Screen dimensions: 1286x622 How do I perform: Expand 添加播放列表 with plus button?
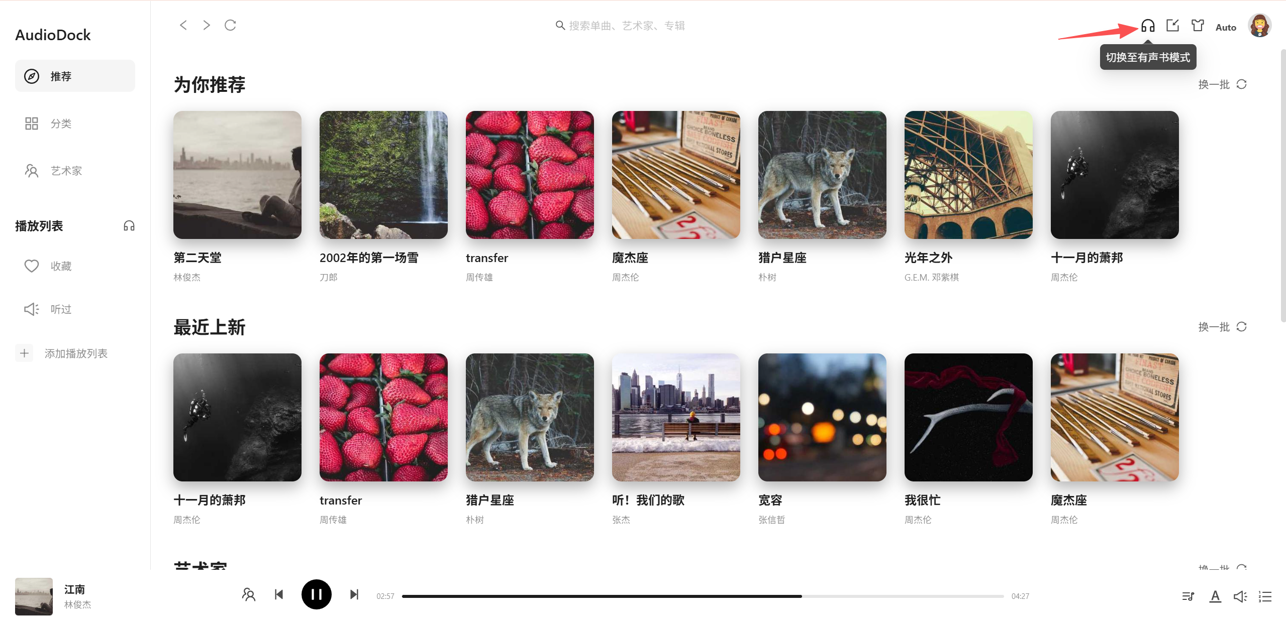click(24, 353)
